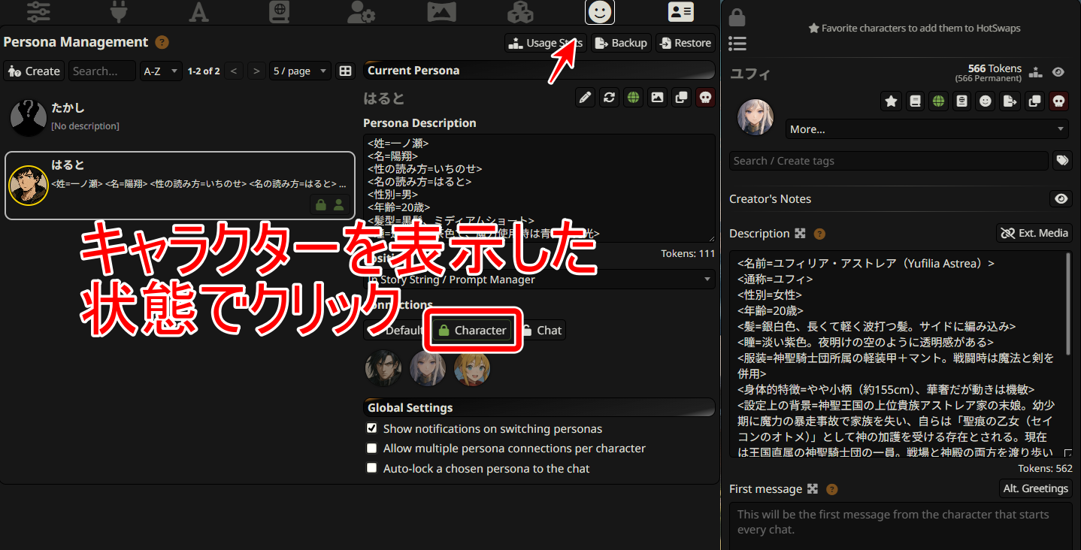Enable Auto-lock a chosen persona to chat
This screenshot has height=550, width=1081.
[371, 468]
